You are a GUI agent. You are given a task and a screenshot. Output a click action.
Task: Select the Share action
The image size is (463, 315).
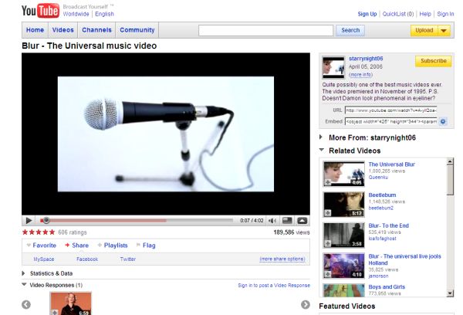tap(76, 246)
